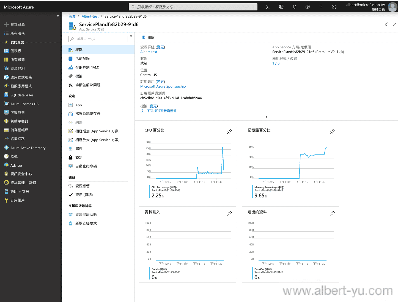Select 屬性 menu item
Screen dimensions: 398x302
[98, 149]
